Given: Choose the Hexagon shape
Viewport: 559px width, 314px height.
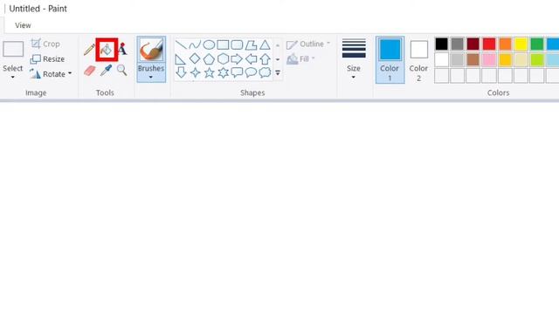Looking at the screenshot, I should click(223, 59).
